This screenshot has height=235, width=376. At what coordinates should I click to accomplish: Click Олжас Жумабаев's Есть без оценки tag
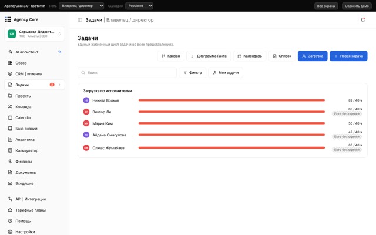tap(347, 150)
